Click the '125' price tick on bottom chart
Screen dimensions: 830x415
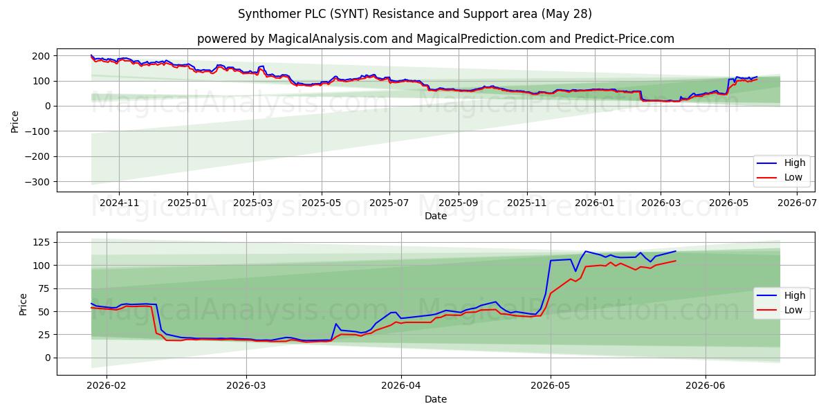[42, 243]
